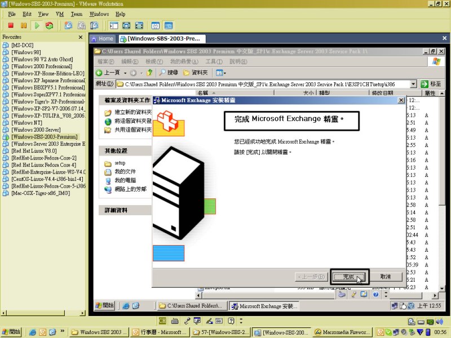Open the VMware File menu

pos(12,14)
